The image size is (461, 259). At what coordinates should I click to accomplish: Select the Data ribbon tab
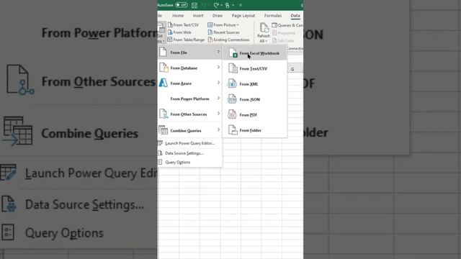point(295,16)
